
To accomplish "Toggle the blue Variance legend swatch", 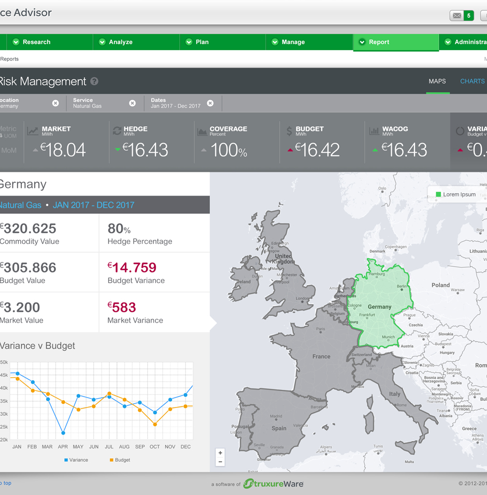I will pos(66,460).
